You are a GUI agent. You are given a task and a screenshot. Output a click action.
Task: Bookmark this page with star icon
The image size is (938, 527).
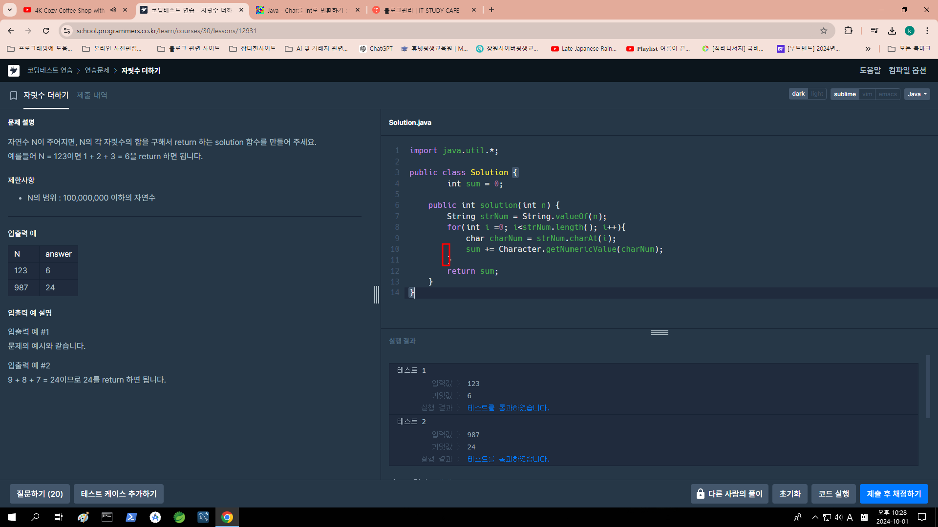[824, 31]
